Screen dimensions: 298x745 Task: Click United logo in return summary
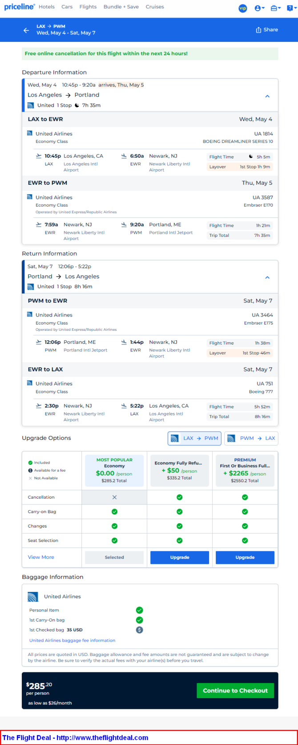pyautogui.click(x=31, y=287)
